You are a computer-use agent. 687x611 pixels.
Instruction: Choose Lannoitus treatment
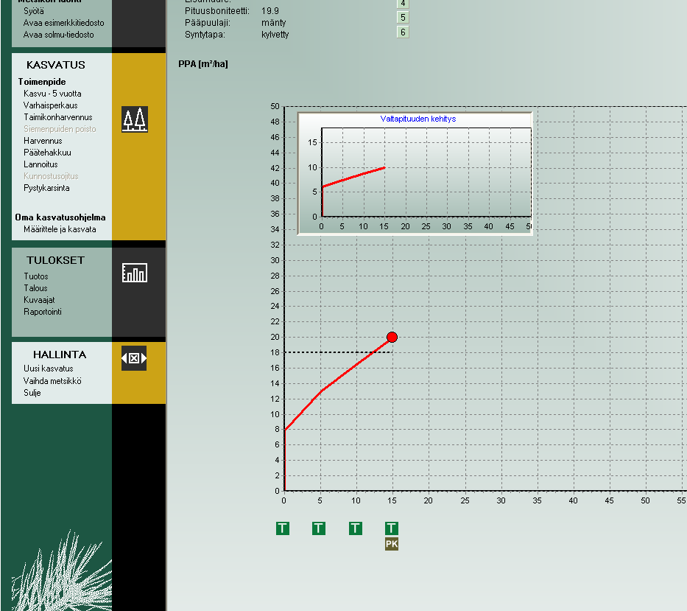40,164
